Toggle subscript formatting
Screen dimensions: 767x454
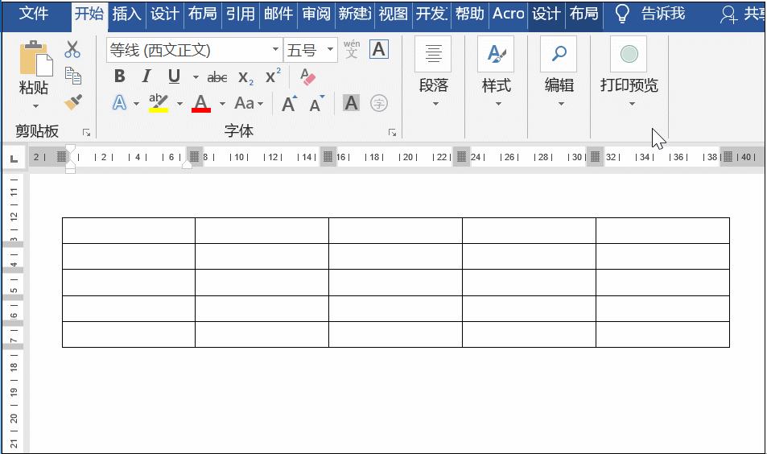[x=245, y=77]
